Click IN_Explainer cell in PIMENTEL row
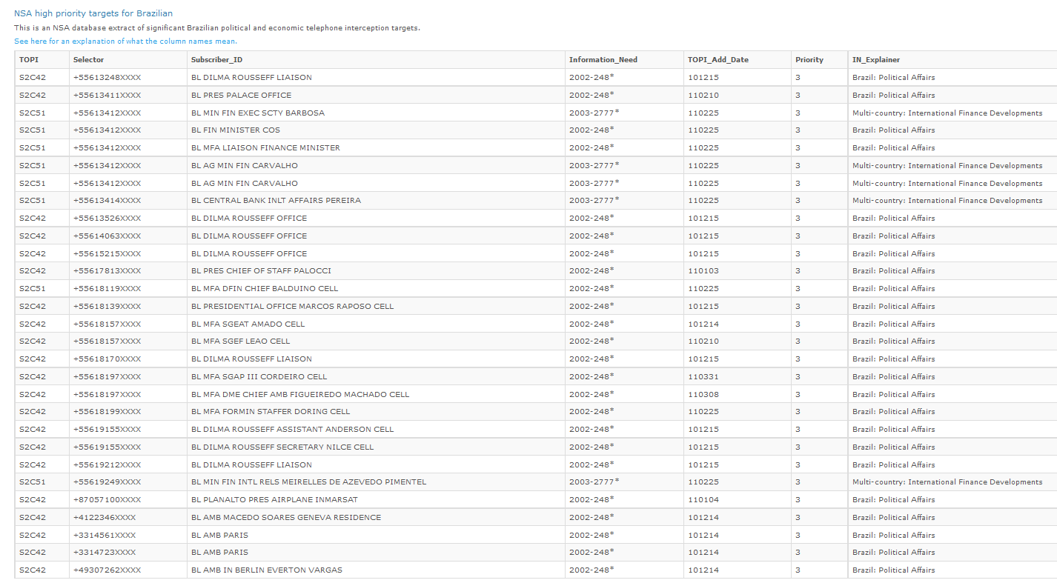 click(x=952, y=482)
